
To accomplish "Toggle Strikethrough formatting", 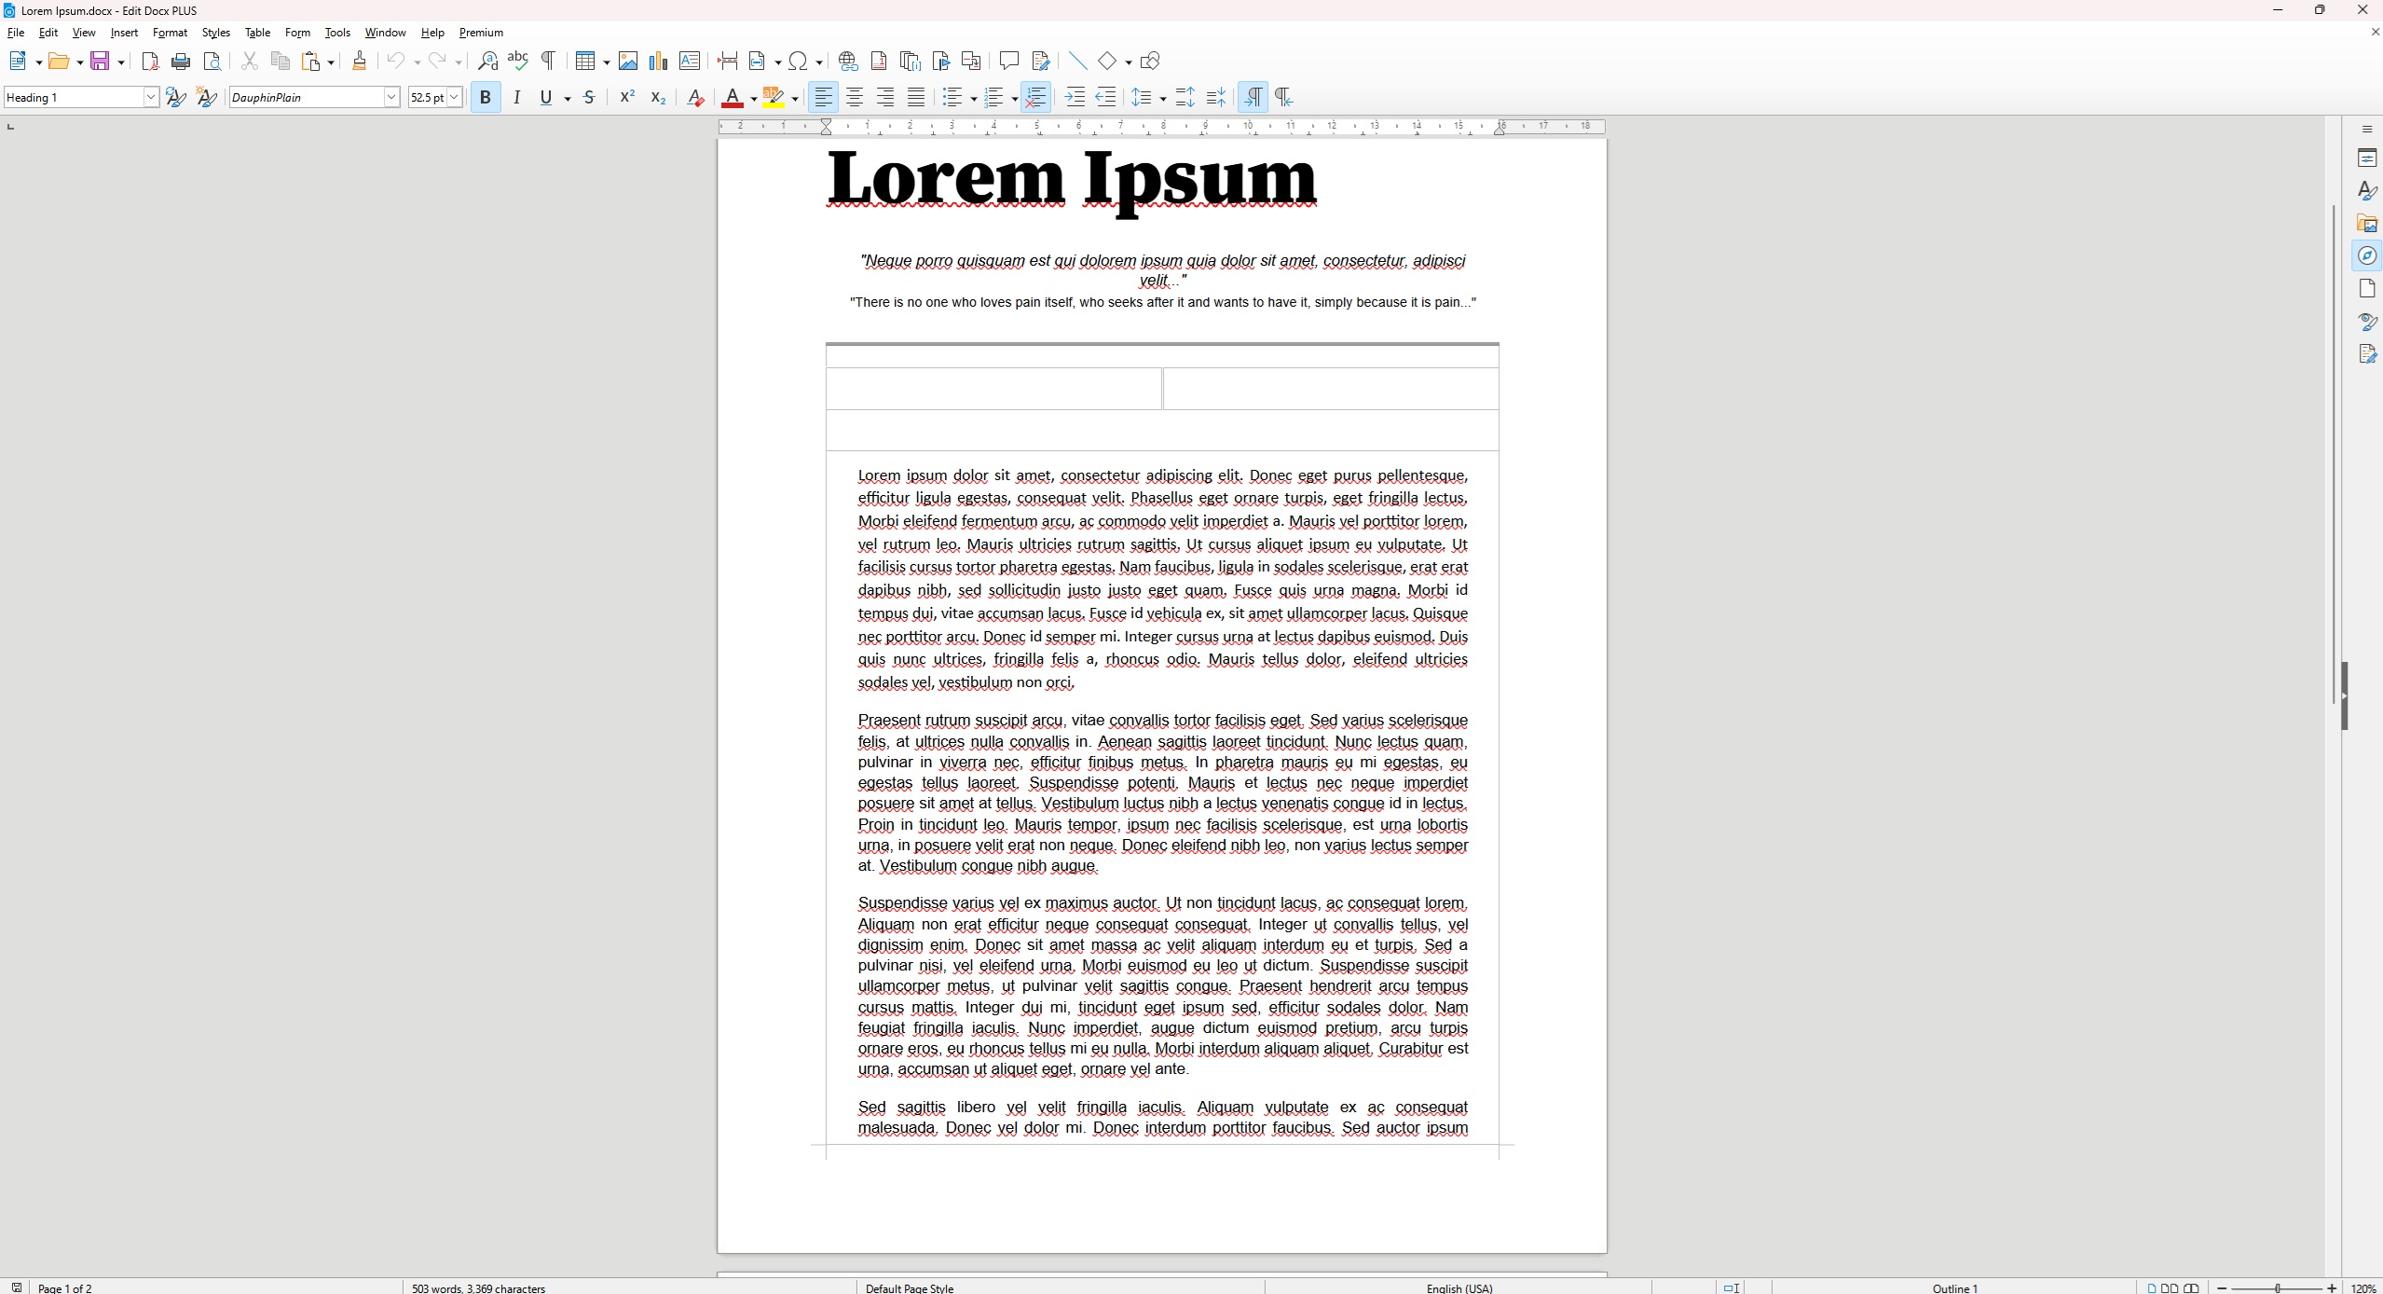I will (589, 98).
